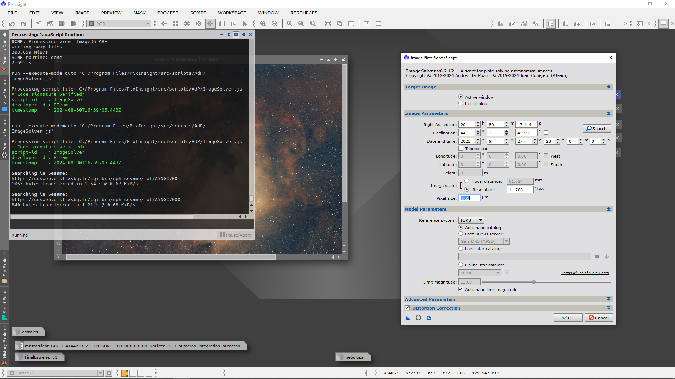Viewport: 675px width, 379px height.
Task: Open the Reference system ICRS dropdown
Action: pyautogui.click(x=471, y=220)
